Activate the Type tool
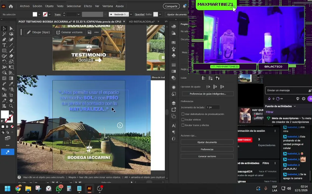 (x=4, y=45)
